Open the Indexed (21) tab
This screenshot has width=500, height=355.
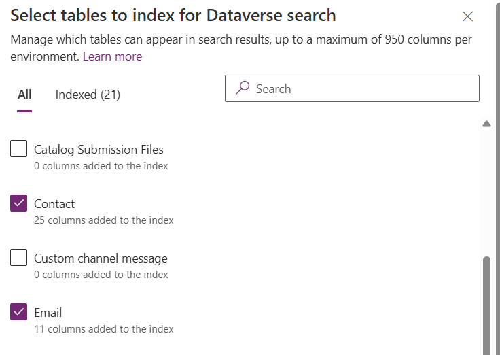coord(88,95)
